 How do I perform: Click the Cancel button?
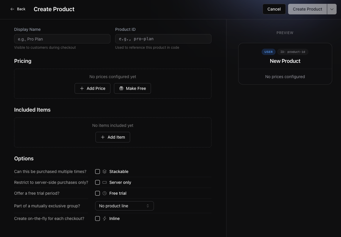274,9
